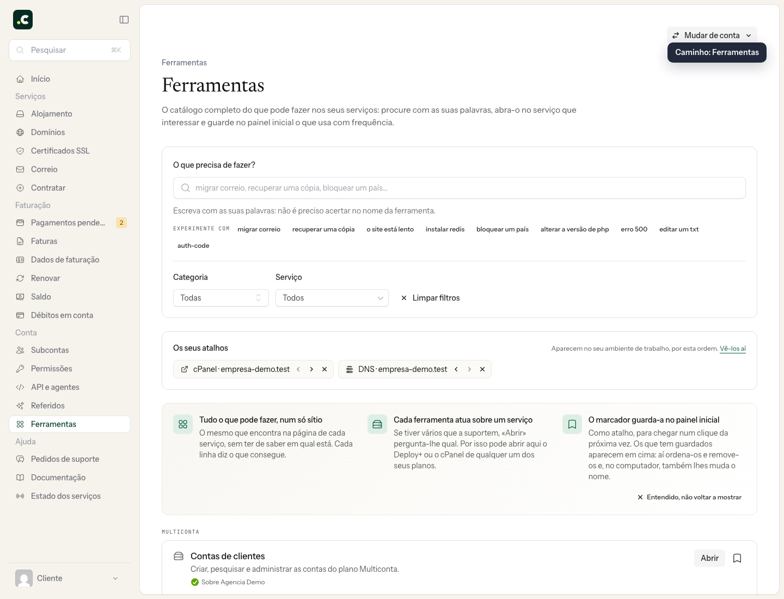
Task: Open Débitos em conta
Action: click(x=70, y=315)
